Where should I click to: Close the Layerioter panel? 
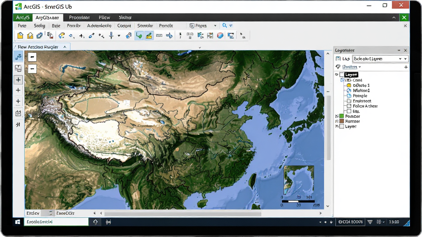coord(406,50)
